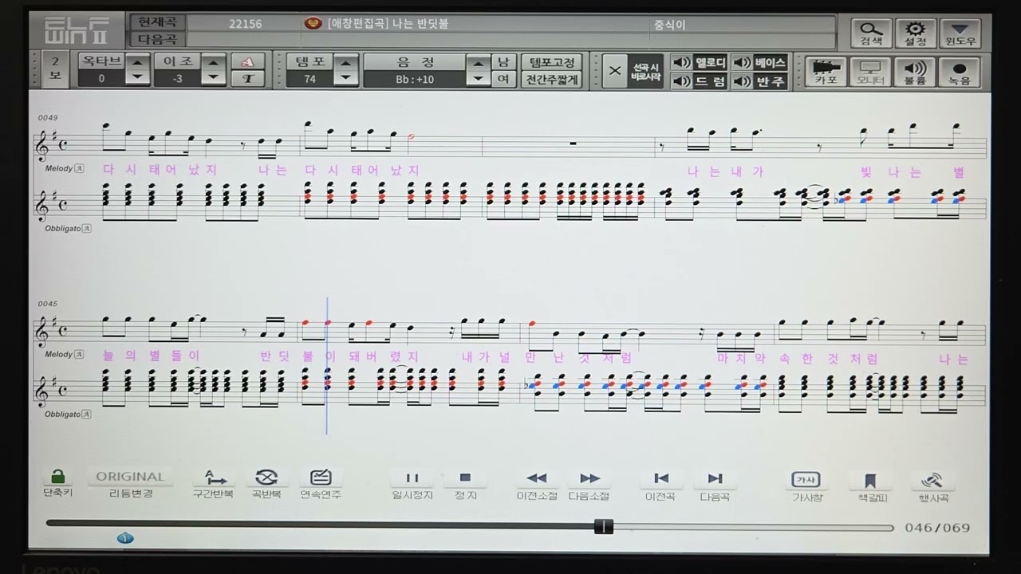Open the 가사창 lyrics window
1021x574 pixels.
[x=806, y=485]
